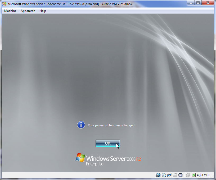The height and width of the screenshot is (180, 216).
Task: Click the virtualization chip status icon
Action: click(180, 175)
